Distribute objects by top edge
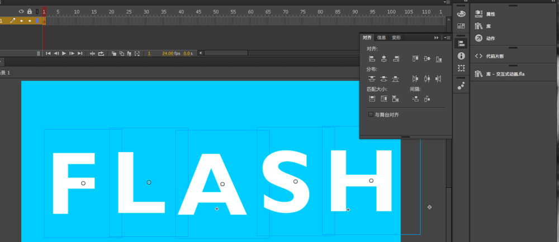This screenshot has width=559, height=242. [372, 79]
